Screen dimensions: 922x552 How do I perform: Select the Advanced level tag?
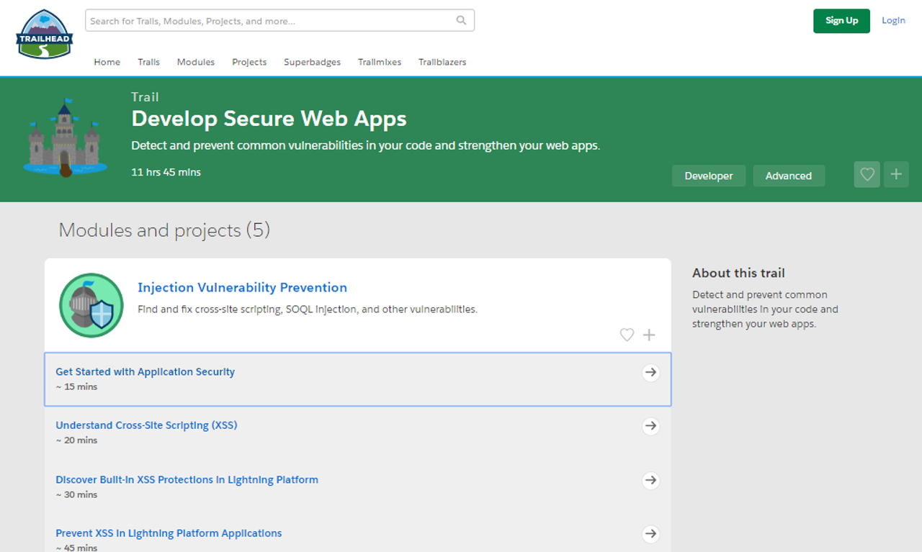pyautogui.click(x=788, y=176)
